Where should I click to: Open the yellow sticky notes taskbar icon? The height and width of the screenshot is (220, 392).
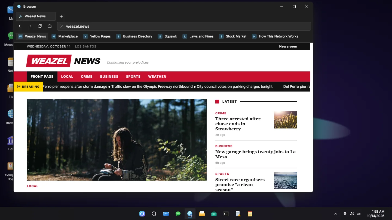pos(250,214)
